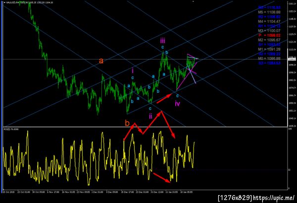Click the M3 = 1100.07 pivot label

(x=269, y=31)
